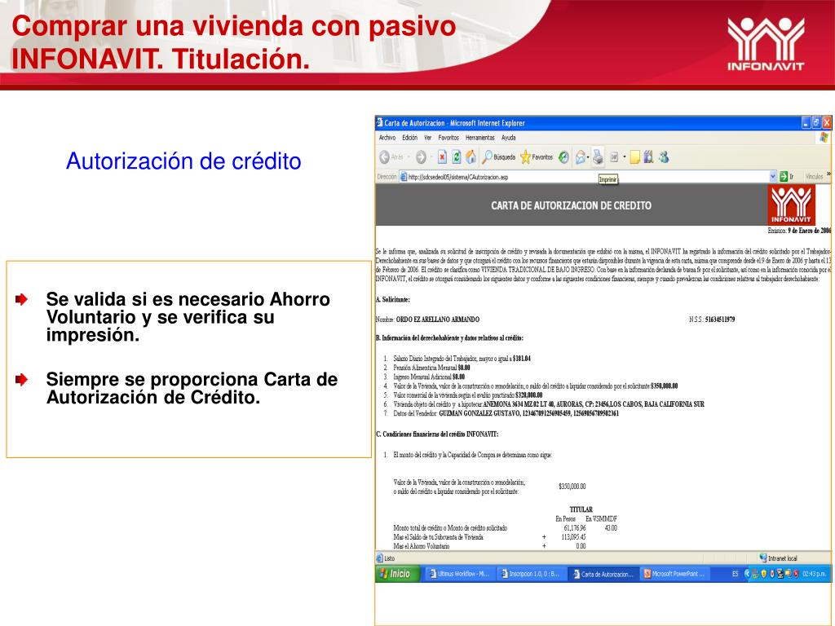
Task: Click the 113,095.45 Subcuenta balance value
Action: (573, 537)
